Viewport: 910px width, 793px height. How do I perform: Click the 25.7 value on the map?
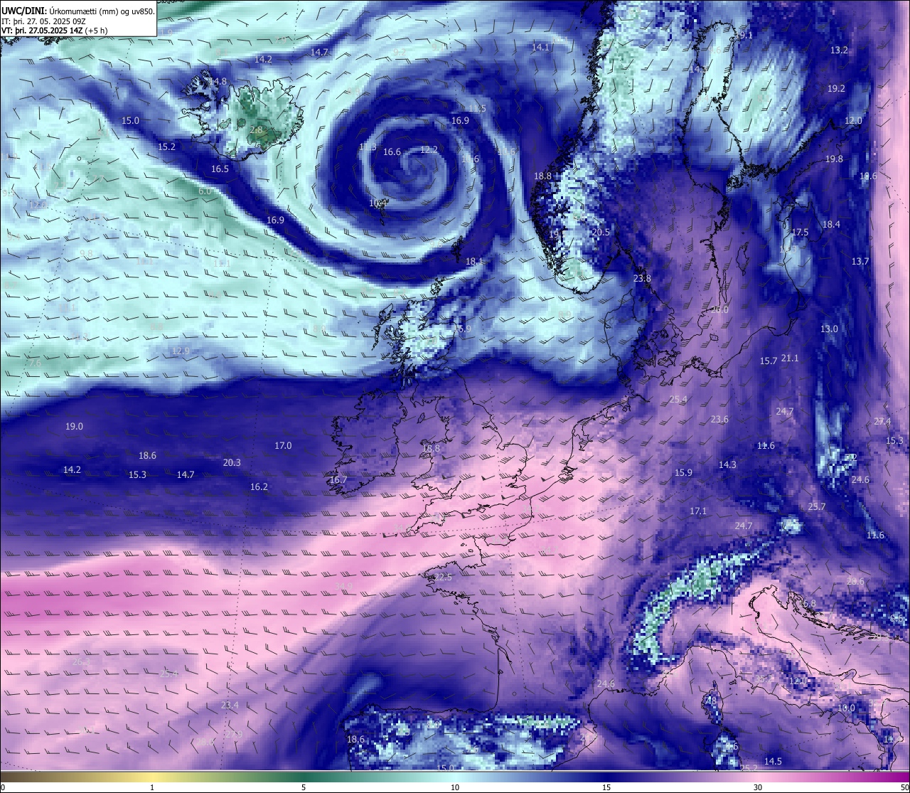click(817, 507)
